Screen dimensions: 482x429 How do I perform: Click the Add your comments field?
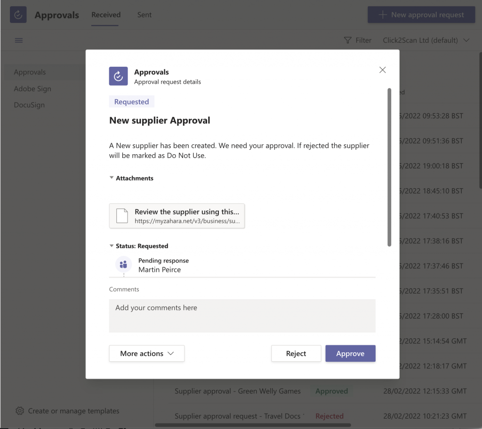pyautogui.click(x=242, y=316)
